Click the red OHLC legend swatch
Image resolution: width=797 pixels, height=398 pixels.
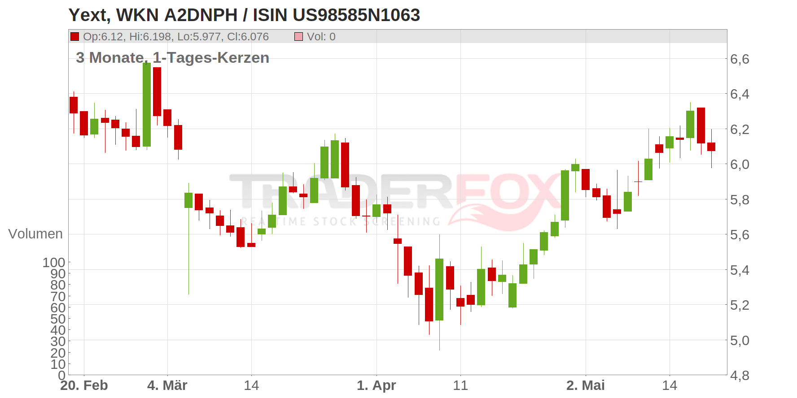(x=74, y=37)
